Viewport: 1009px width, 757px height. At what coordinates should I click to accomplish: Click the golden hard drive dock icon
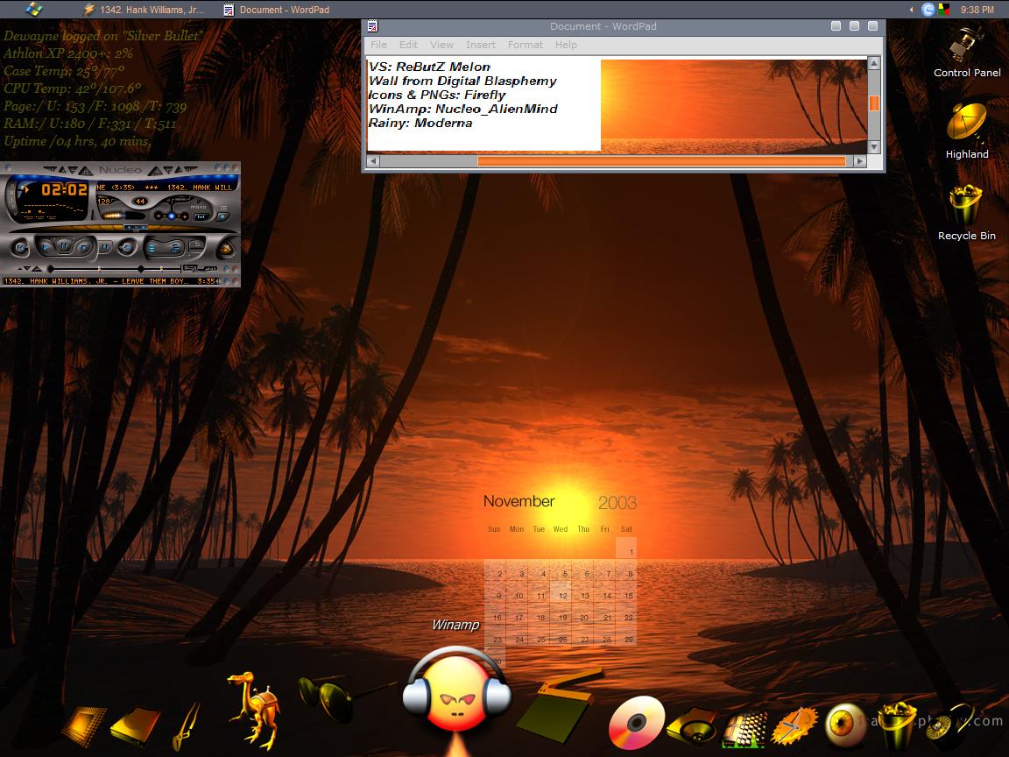[x=136, y=725]
